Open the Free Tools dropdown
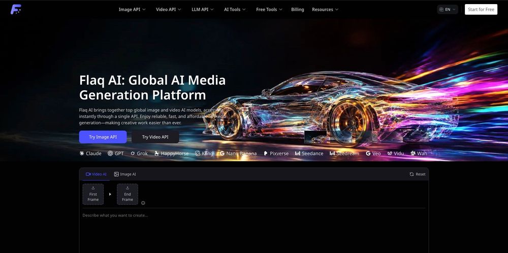This screenshot has height=253, width=508. pos(269,10)
